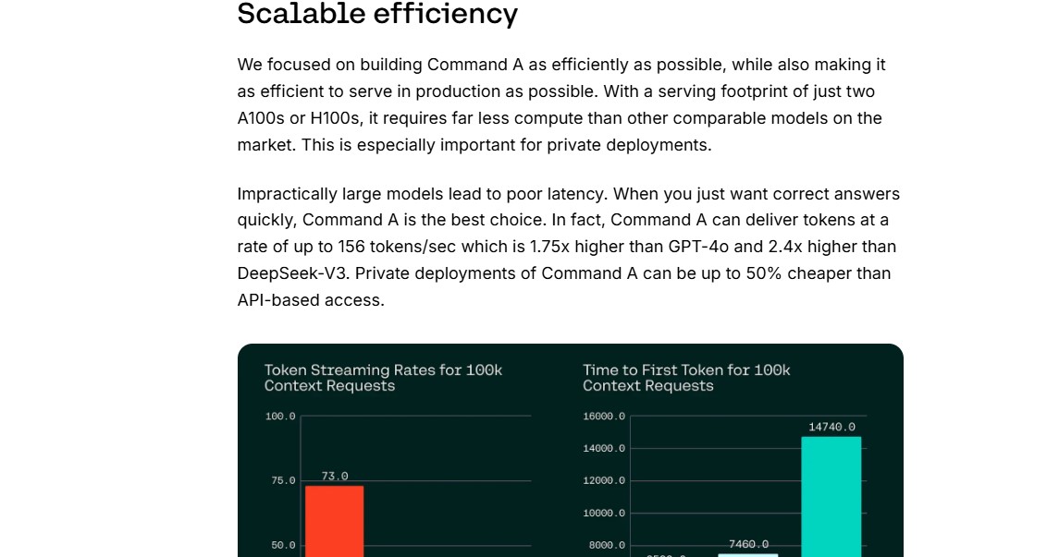This screenshot has width=1059, height=557.
Task: Click the 73.0 value label above the red bar
Action: pyautogui.click(x=334, y=476)
